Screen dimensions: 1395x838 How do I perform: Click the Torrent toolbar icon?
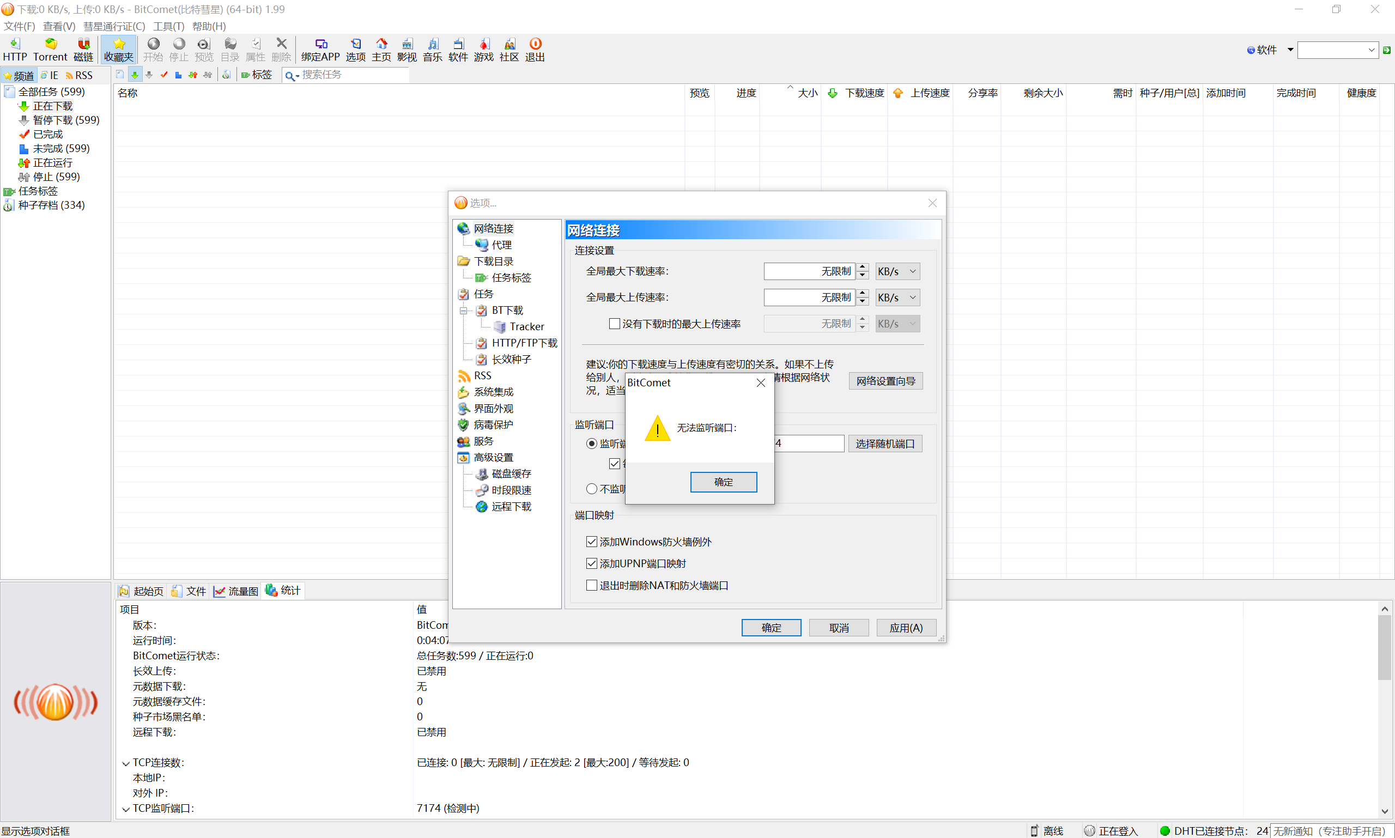(50, 50)
